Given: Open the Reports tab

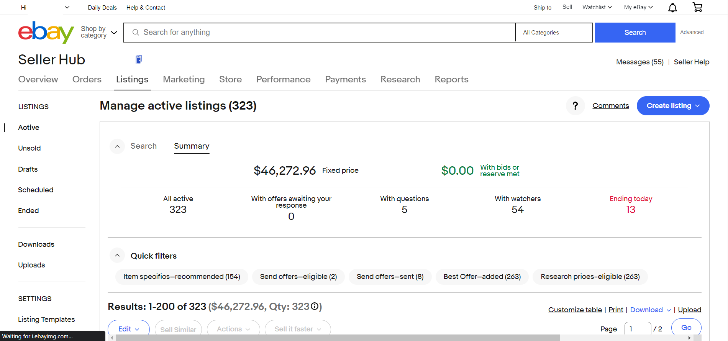Looking at the screenshot, I should (452, 79).
